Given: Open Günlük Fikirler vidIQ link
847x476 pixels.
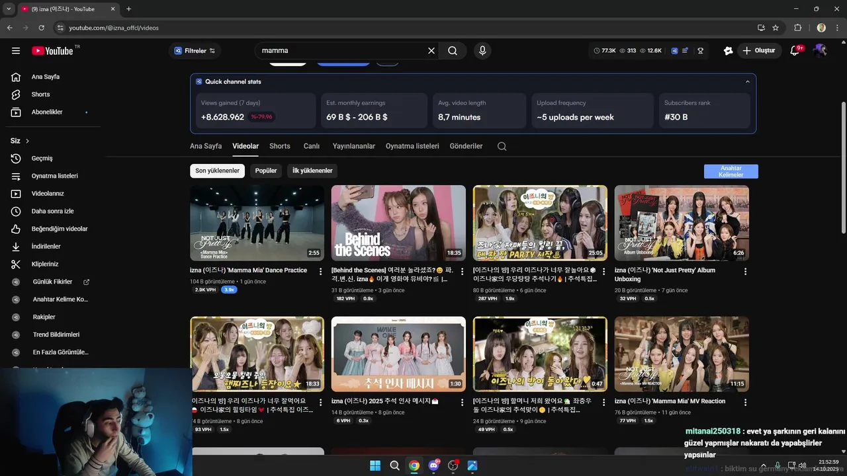Looking at the screenshot, I should (52, 282).
